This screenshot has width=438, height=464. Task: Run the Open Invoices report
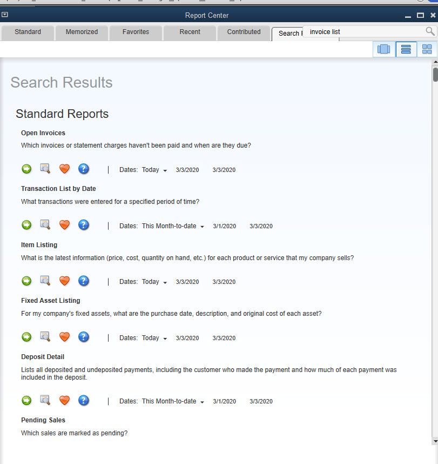26,169
